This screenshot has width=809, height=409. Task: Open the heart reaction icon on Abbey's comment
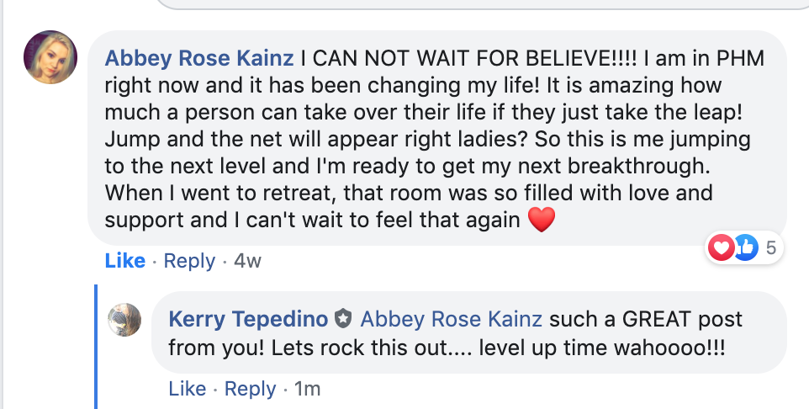click(x=721, y=247)
